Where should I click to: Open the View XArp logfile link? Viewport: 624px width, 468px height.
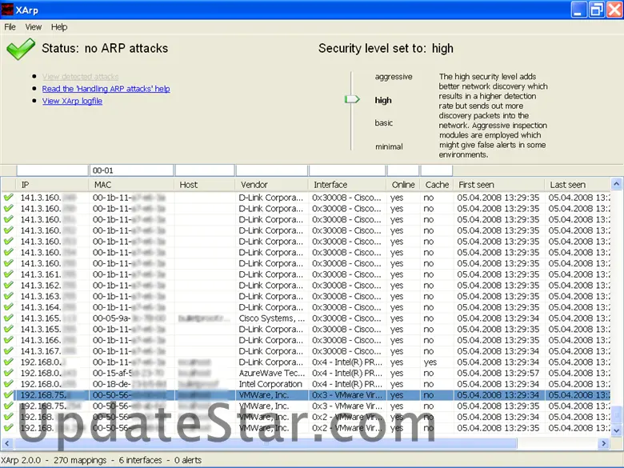(x=72, y=101)
